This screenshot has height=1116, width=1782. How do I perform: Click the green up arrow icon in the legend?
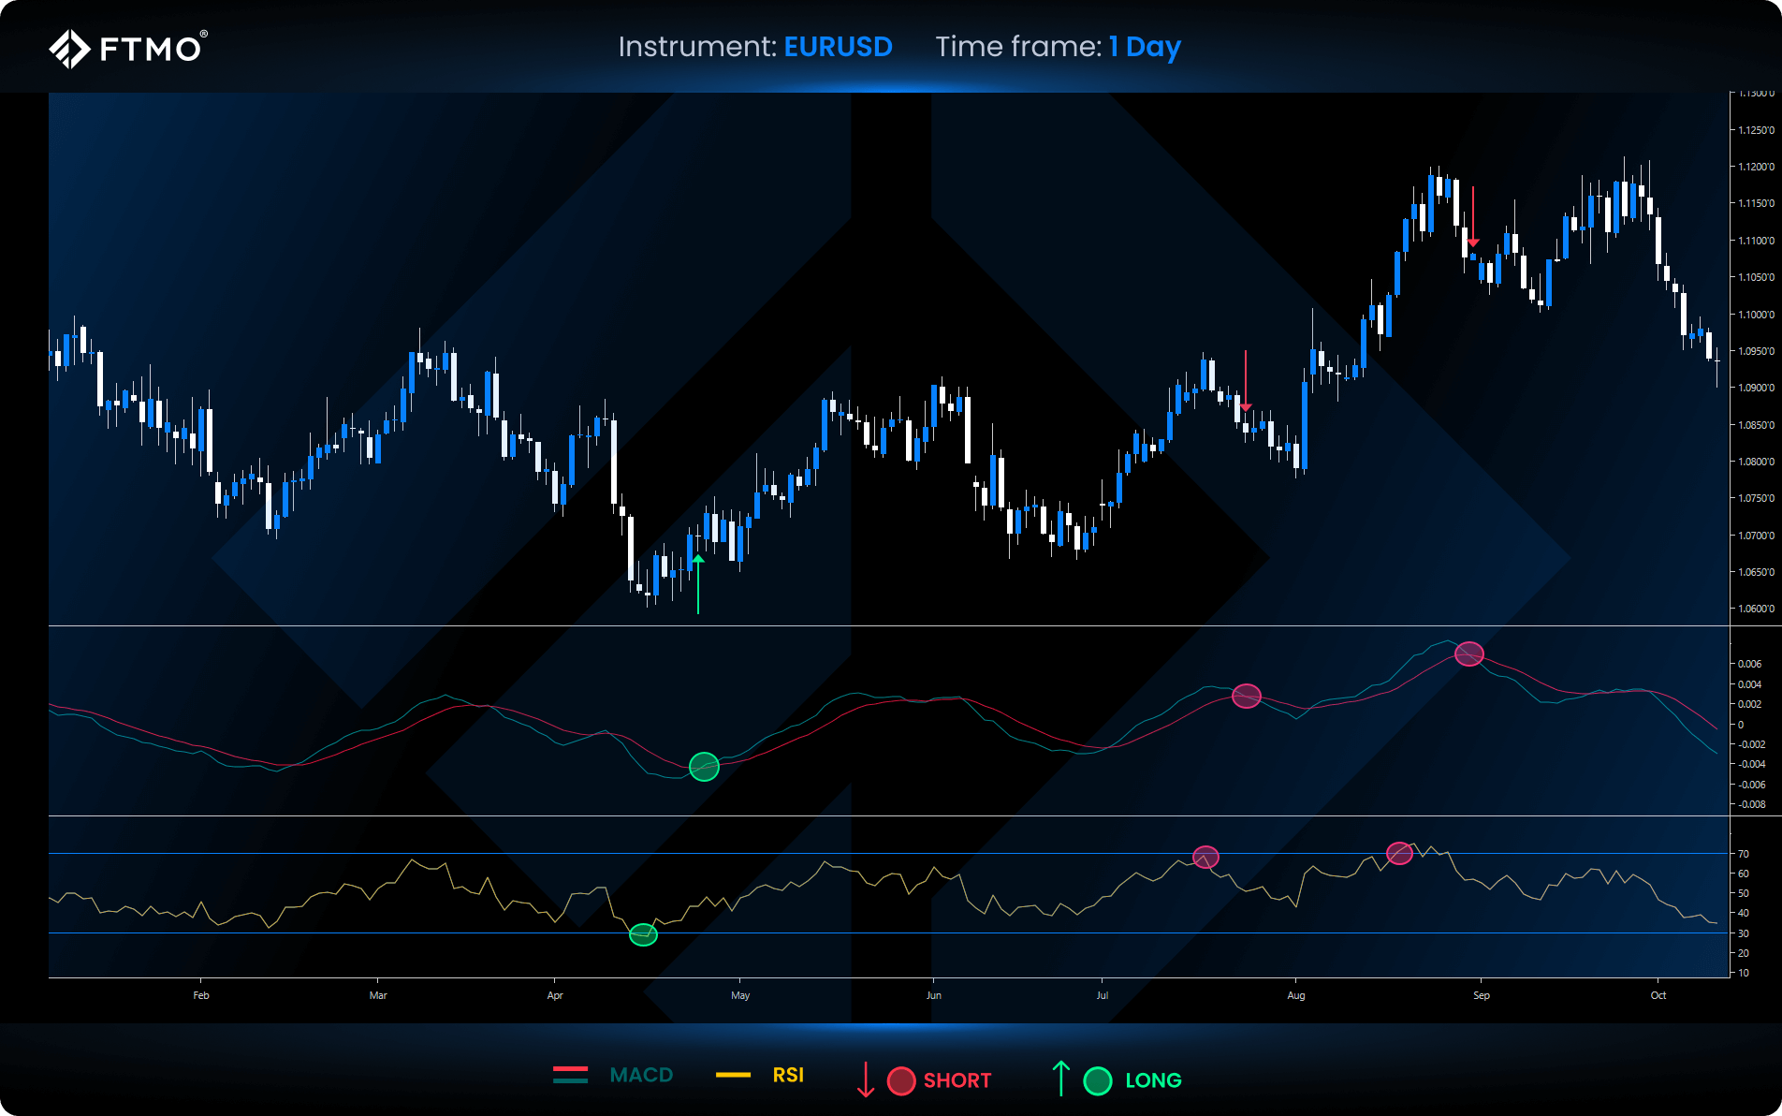click(x=1060, y=1079)
